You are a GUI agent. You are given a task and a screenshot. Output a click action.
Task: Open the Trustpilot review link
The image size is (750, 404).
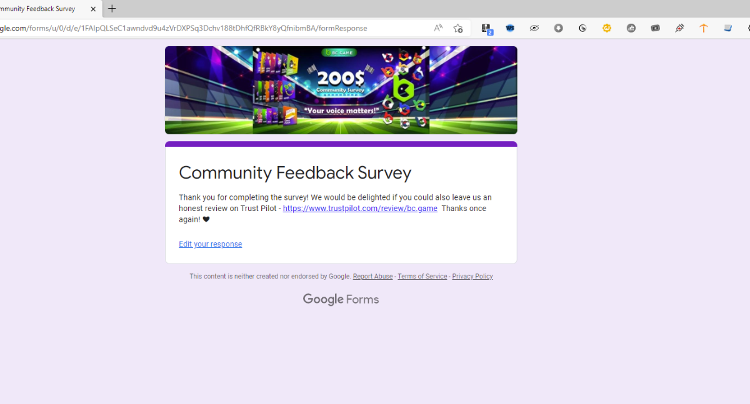click(360, 209)
